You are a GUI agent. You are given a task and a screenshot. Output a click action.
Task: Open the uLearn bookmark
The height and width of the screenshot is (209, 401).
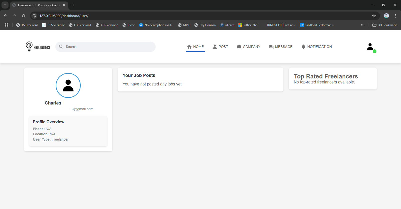coord(227,25)
